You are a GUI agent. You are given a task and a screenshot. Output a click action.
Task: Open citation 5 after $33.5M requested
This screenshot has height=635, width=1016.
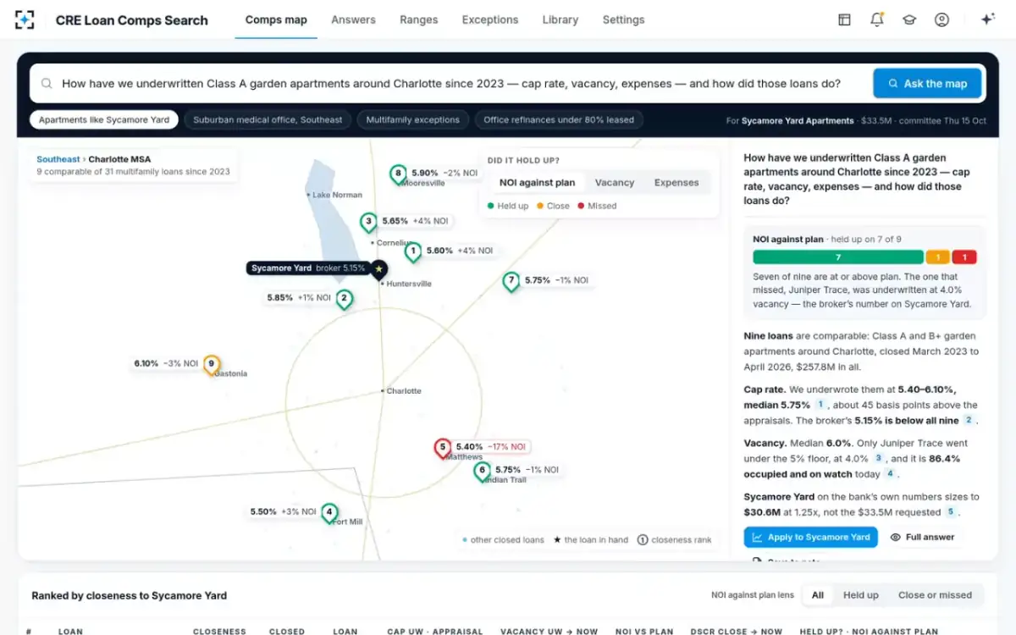point(951,511)
